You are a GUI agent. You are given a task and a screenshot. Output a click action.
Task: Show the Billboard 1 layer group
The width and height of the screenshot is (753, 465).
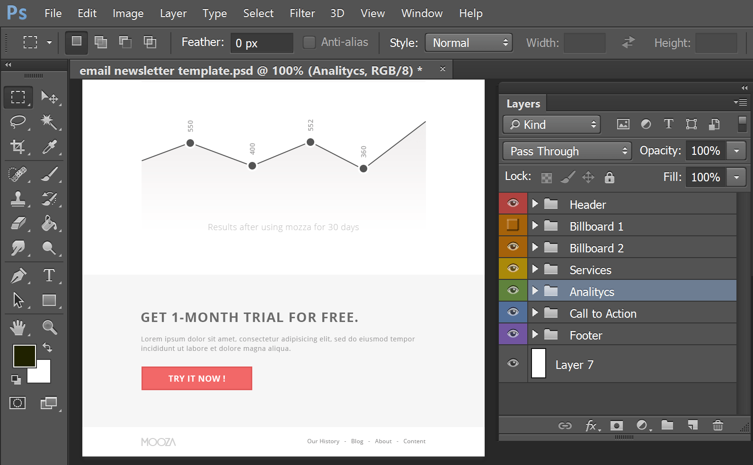(x=513, y=225)
